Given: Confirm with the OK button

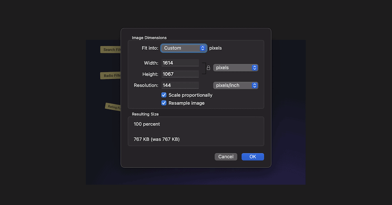Looking at the screenshot, I should [253, 157].
